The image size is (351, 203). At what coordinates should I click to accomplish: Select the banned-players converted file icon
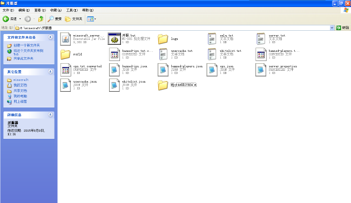(x=261, y=54)
